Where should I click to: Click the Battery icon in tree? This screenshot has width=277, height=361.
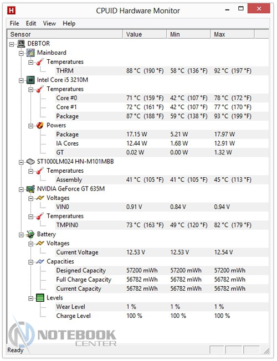[x=30, y=234]
